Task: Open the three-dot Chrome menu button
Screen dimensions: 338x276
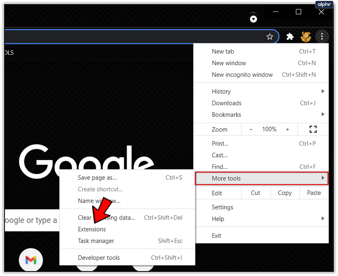Action: (x=322, y=36)
